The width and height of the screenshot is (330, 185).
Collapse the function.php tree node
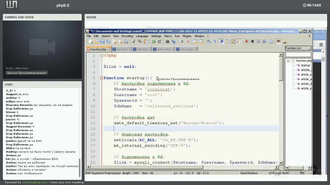pos(288,61)
